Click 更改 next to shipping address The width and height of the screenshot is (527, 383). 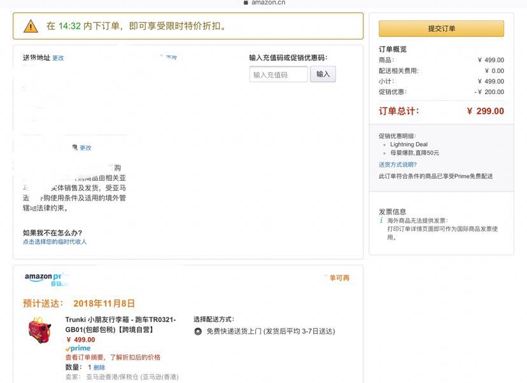[x=58, y=58]
